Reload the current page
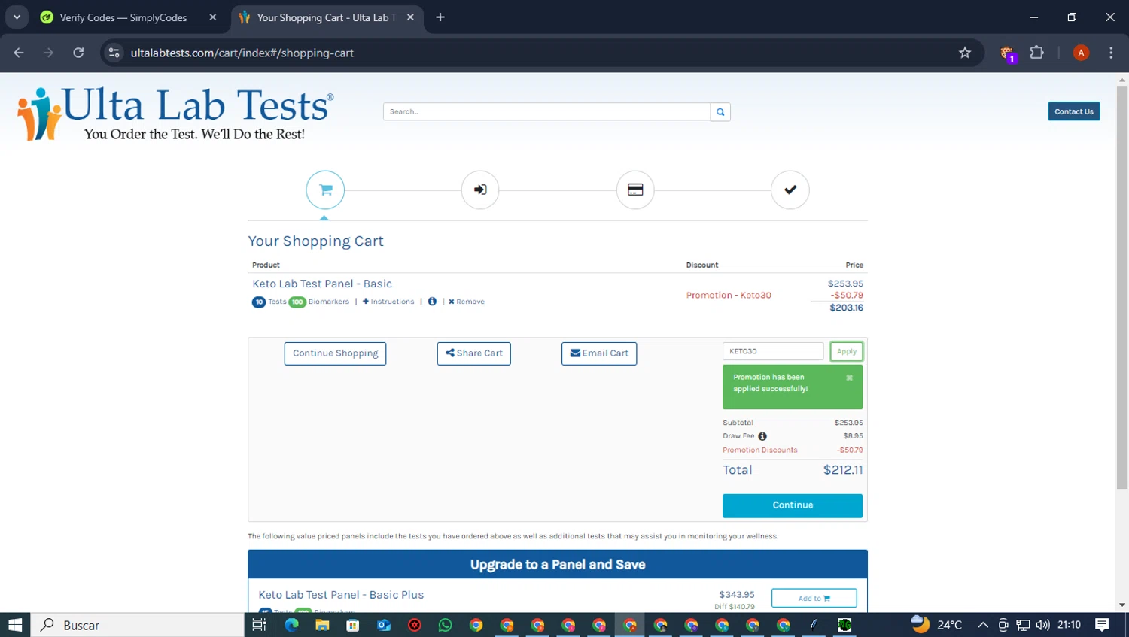This screenshot has width=1129, height=637. pos(78,53)
